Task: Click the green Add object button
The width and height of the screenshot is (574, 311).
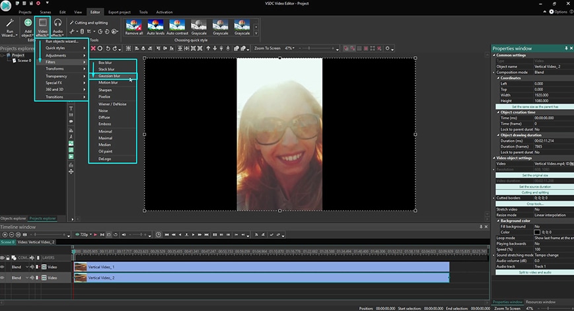Action: [x=28, y=28]
